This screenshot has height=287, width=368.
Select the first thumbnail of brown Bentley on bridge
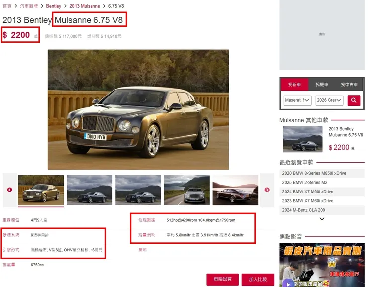coord(41,191)
